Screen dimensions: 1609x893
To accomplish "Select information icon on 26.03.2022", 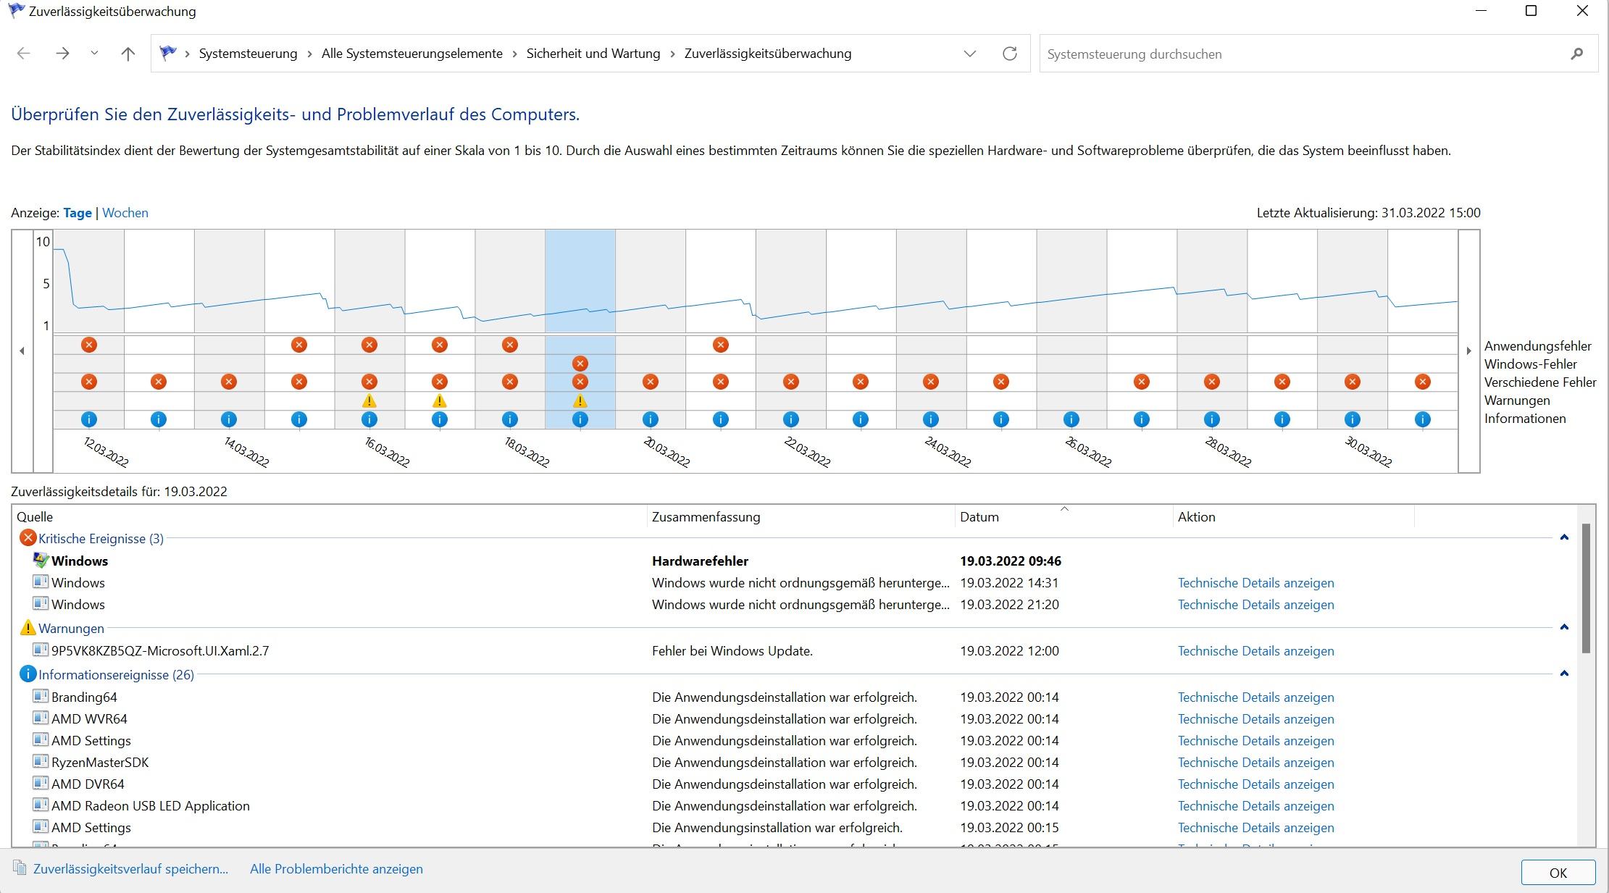I will [x=1071, y=419].
